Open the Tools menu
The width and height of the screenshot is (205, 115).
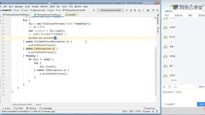tap(64, 6)
